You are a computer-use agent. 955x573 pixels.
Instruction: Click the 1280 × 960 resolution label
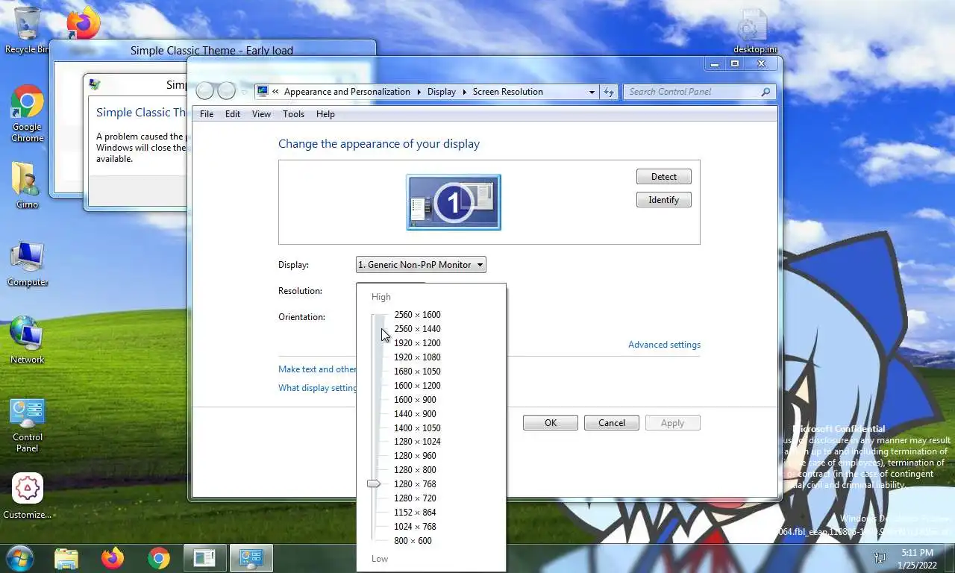415,456
